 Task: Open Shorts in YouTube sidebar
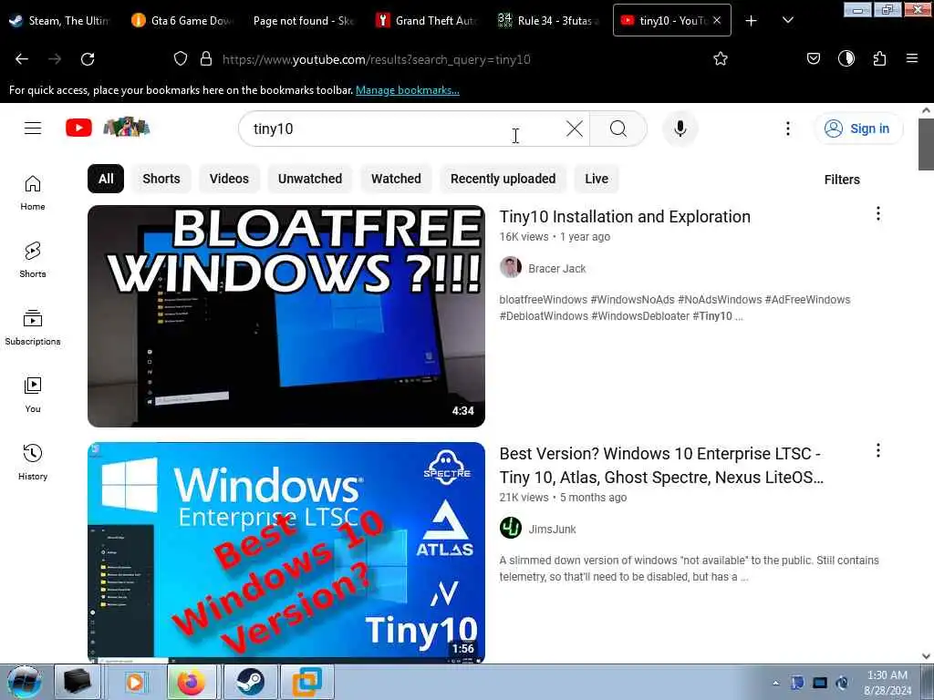33,260
